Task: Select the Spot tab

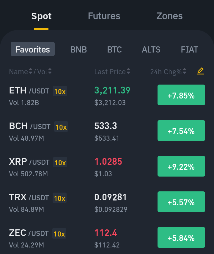Action: click(41, 16)
